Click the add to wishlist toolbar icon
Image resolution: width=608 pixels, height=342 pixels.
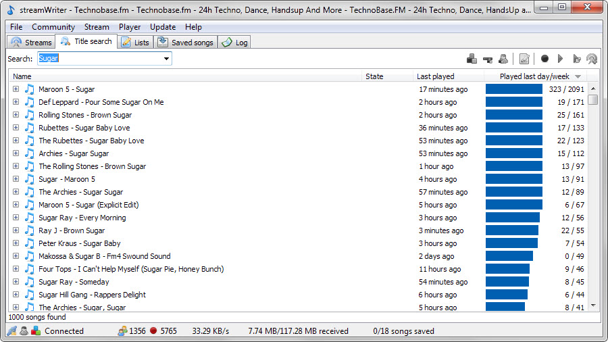click(472, 59)
